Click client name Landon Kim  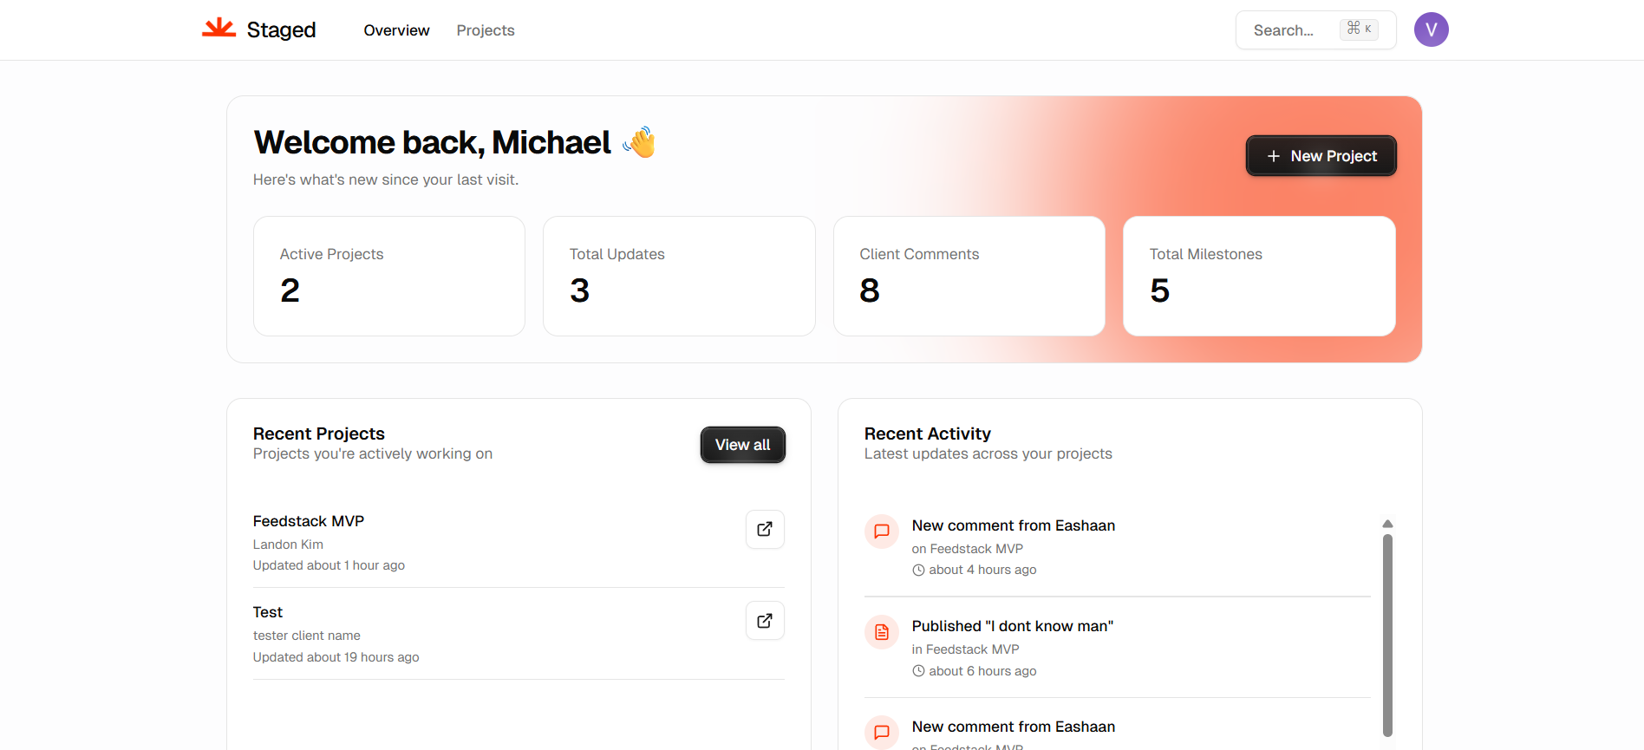288,545
